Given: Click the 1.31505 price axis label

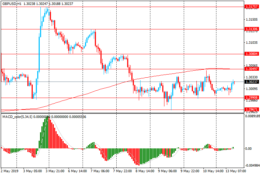Looking at the screenshot, I should pos(252,20).
